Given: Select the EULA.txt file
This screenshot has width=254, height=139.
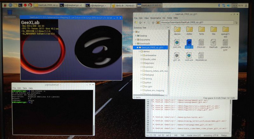Looking at the screenshot, I should pos(201,44).
